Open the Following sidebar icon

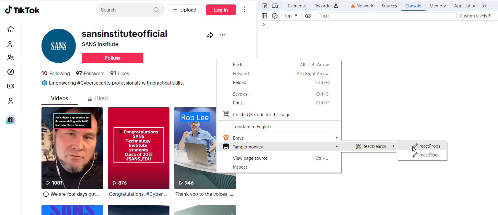pyautogui.click(x=11, y=44)
